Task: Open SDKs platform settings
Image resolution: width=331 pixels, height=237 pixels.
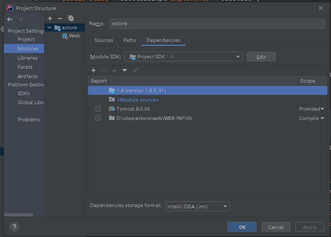Action: click(24, 94)
